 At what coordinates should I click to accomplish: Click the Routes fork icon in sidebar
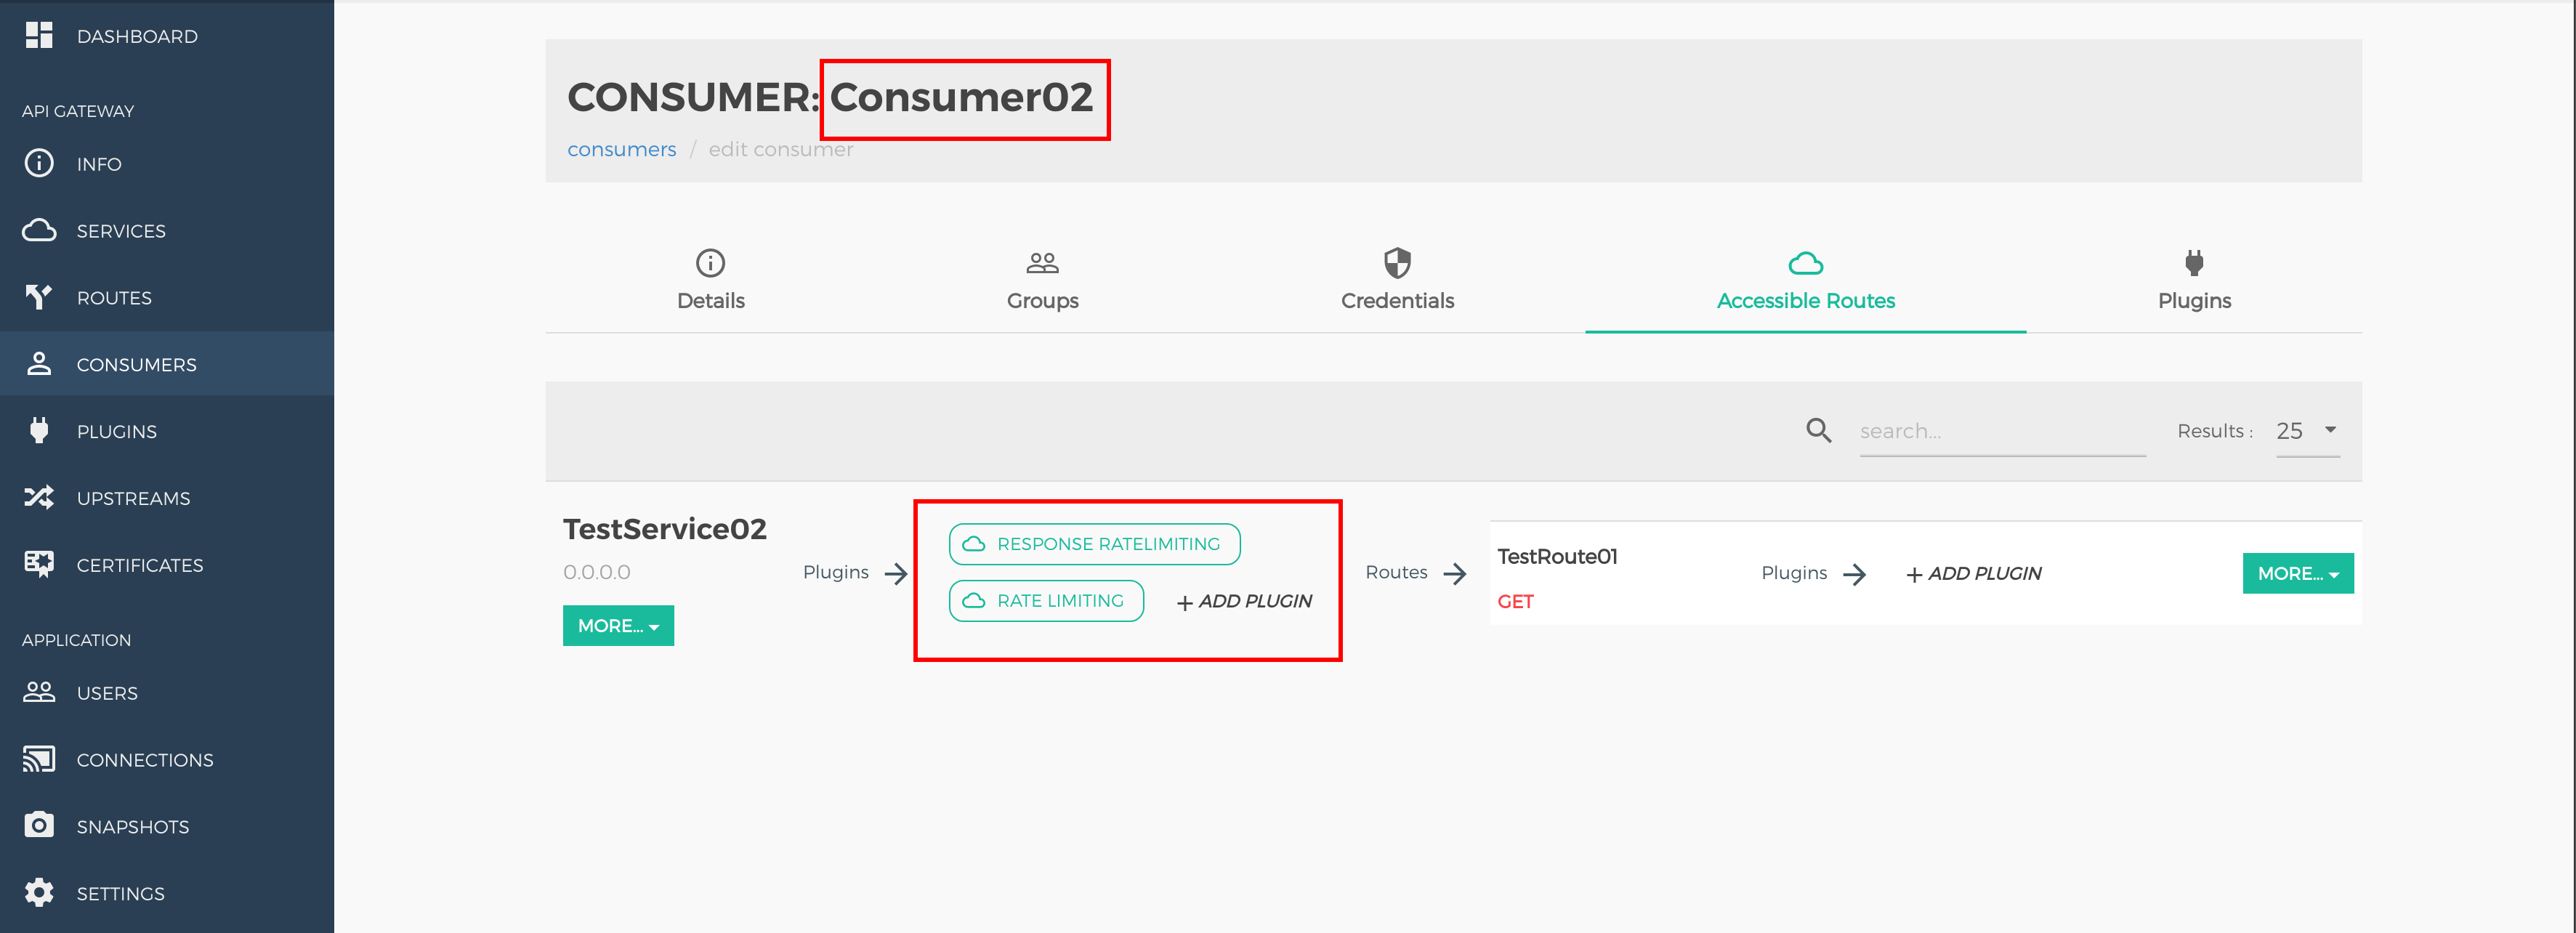[x=39, y=297]
